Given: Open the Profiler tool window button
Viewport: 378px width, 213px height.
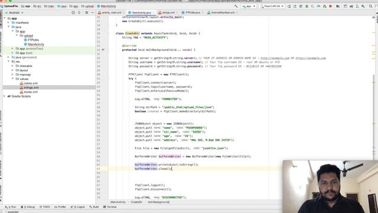Looking at the screenshot, I should coord(60,207).
